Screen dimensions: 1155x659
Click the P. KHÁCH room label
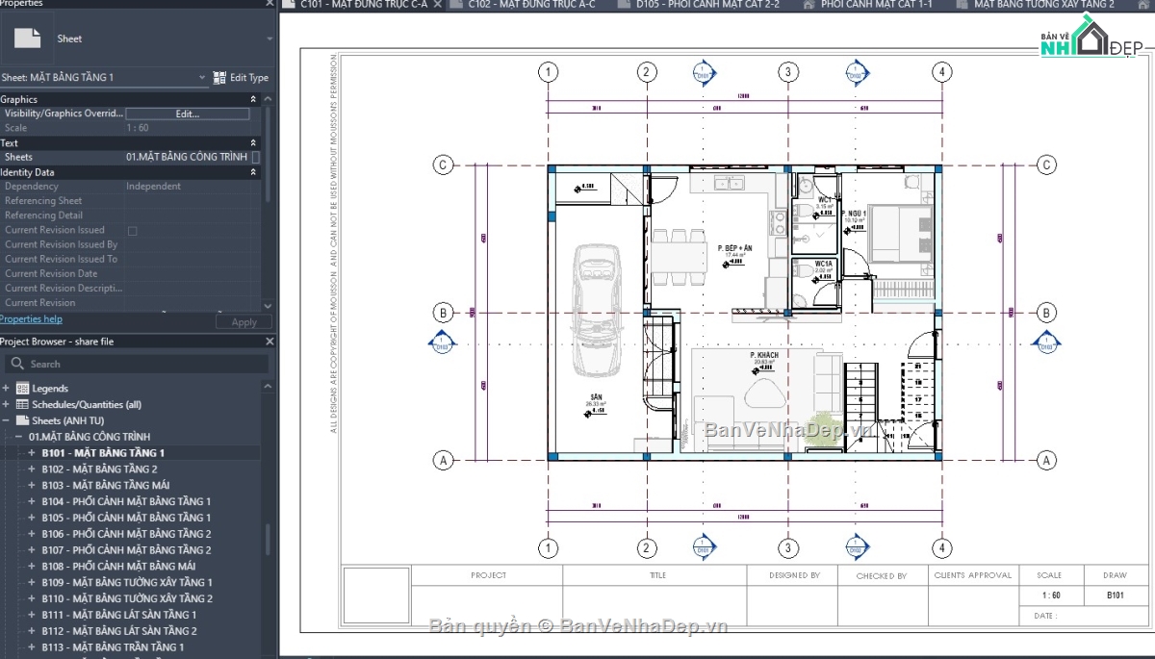[x=764, y=356]
